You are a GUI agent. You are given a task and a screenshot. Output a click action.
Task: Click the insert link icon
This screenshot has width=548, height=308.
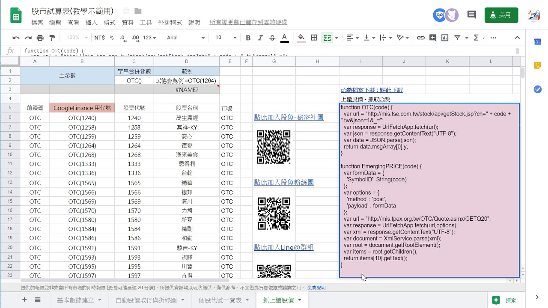pos(421,38)
